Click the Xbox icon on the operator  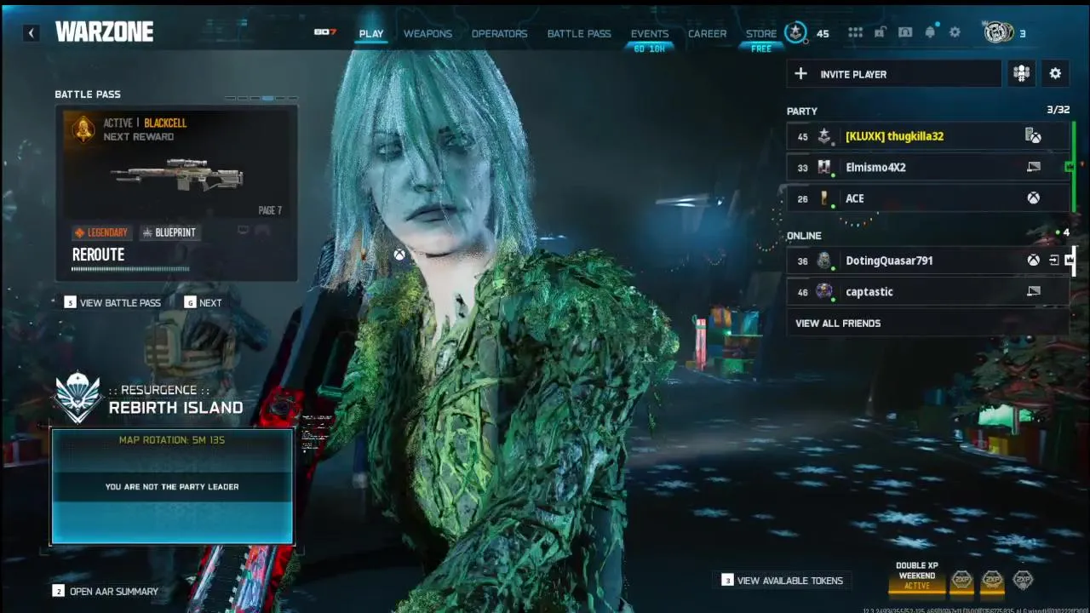tap(399, 255)
